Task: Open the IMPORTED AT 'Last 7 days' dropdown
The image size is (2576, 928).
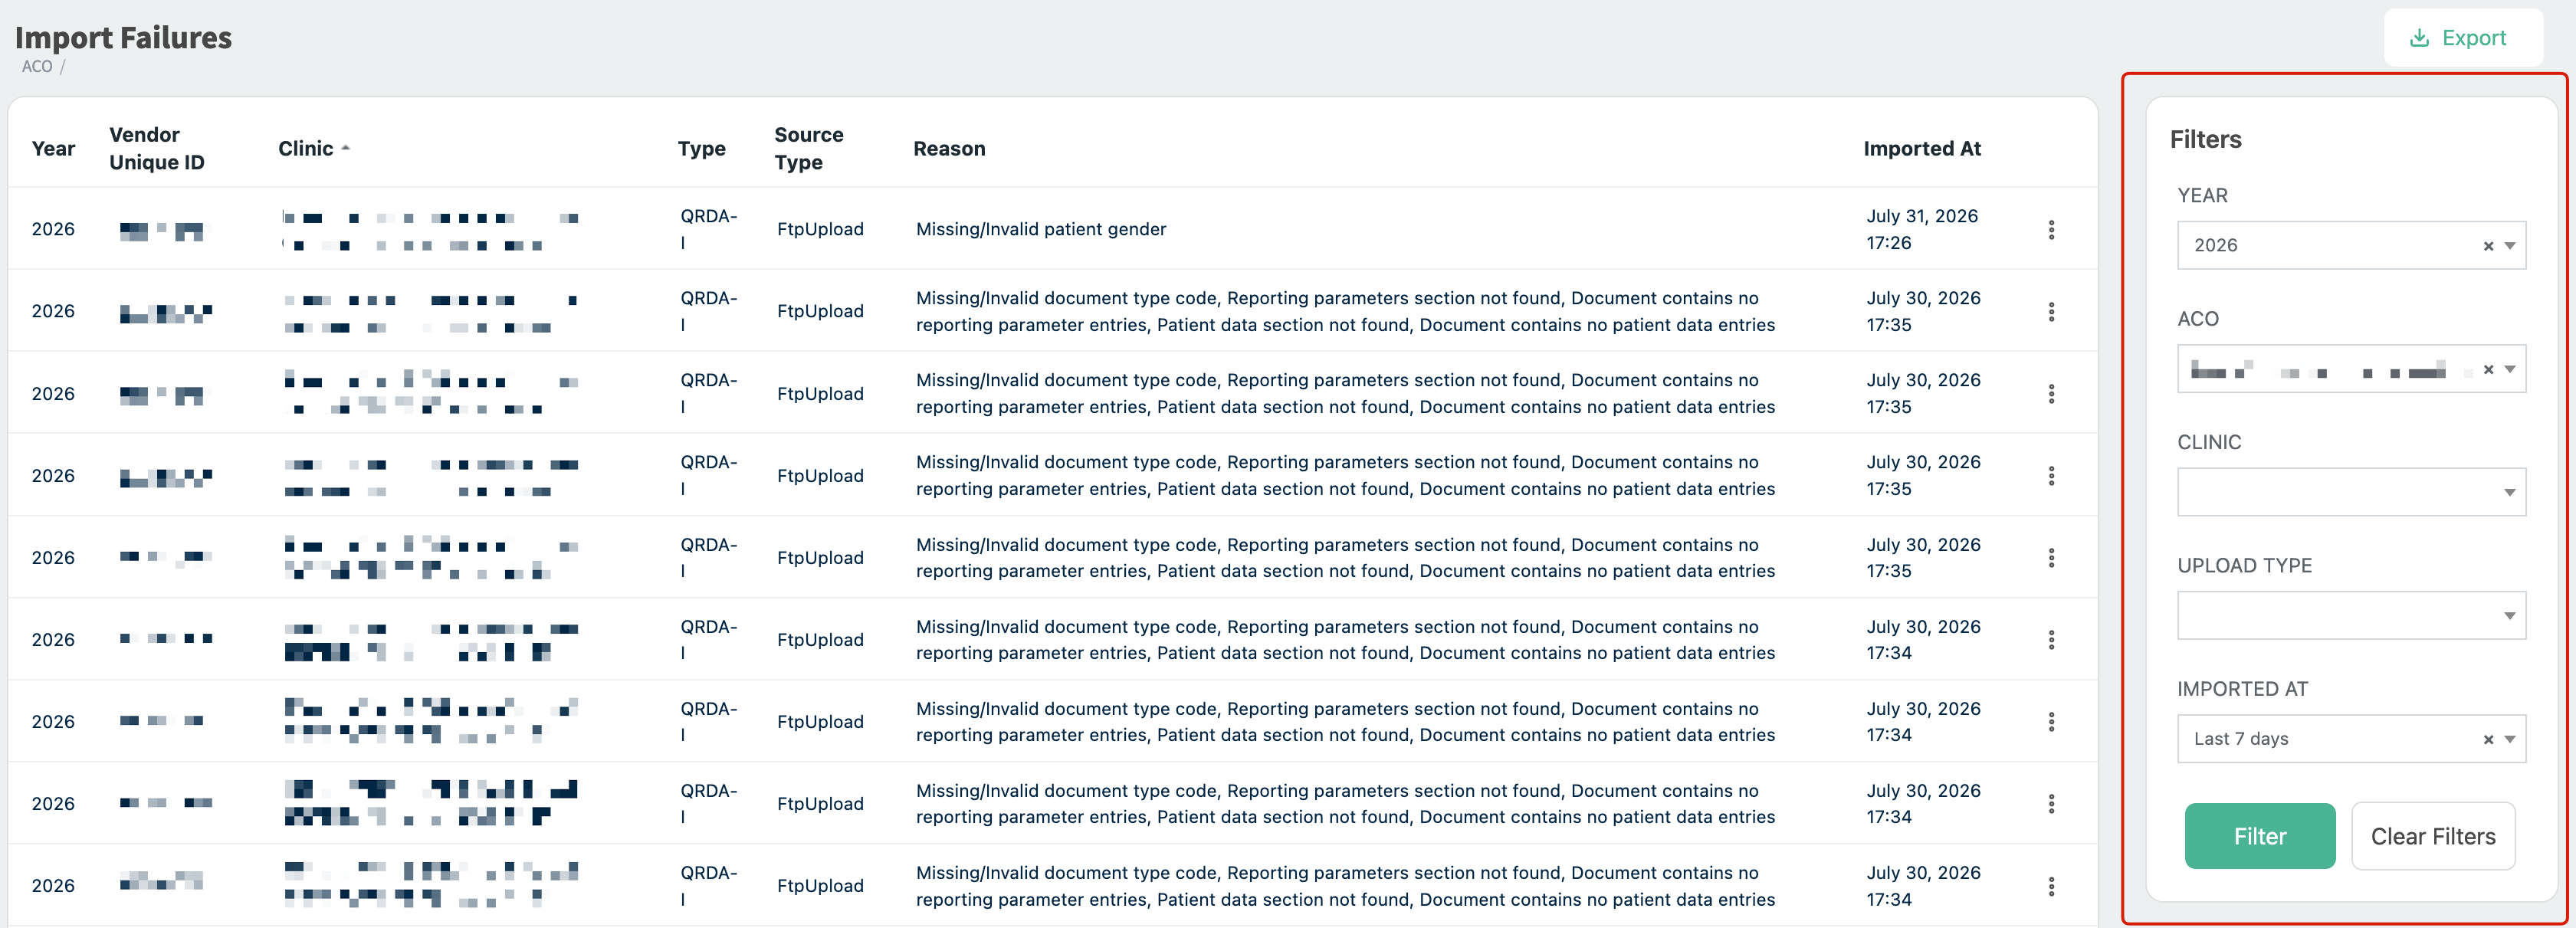Action: pos(2351,739)
